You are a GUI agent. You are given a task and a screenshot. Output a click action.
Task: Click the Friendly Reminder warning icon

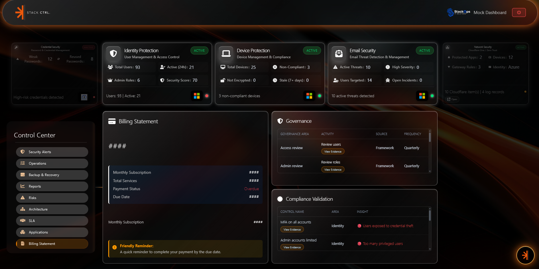(x=115, y=247)
